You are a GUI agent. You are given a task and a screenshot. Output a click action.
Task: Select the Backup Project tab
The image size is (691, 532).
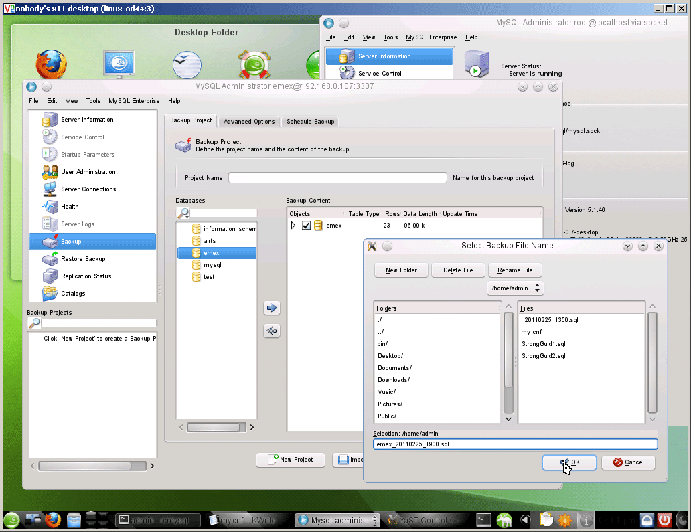pyautogui.click(x=191, y=120)
